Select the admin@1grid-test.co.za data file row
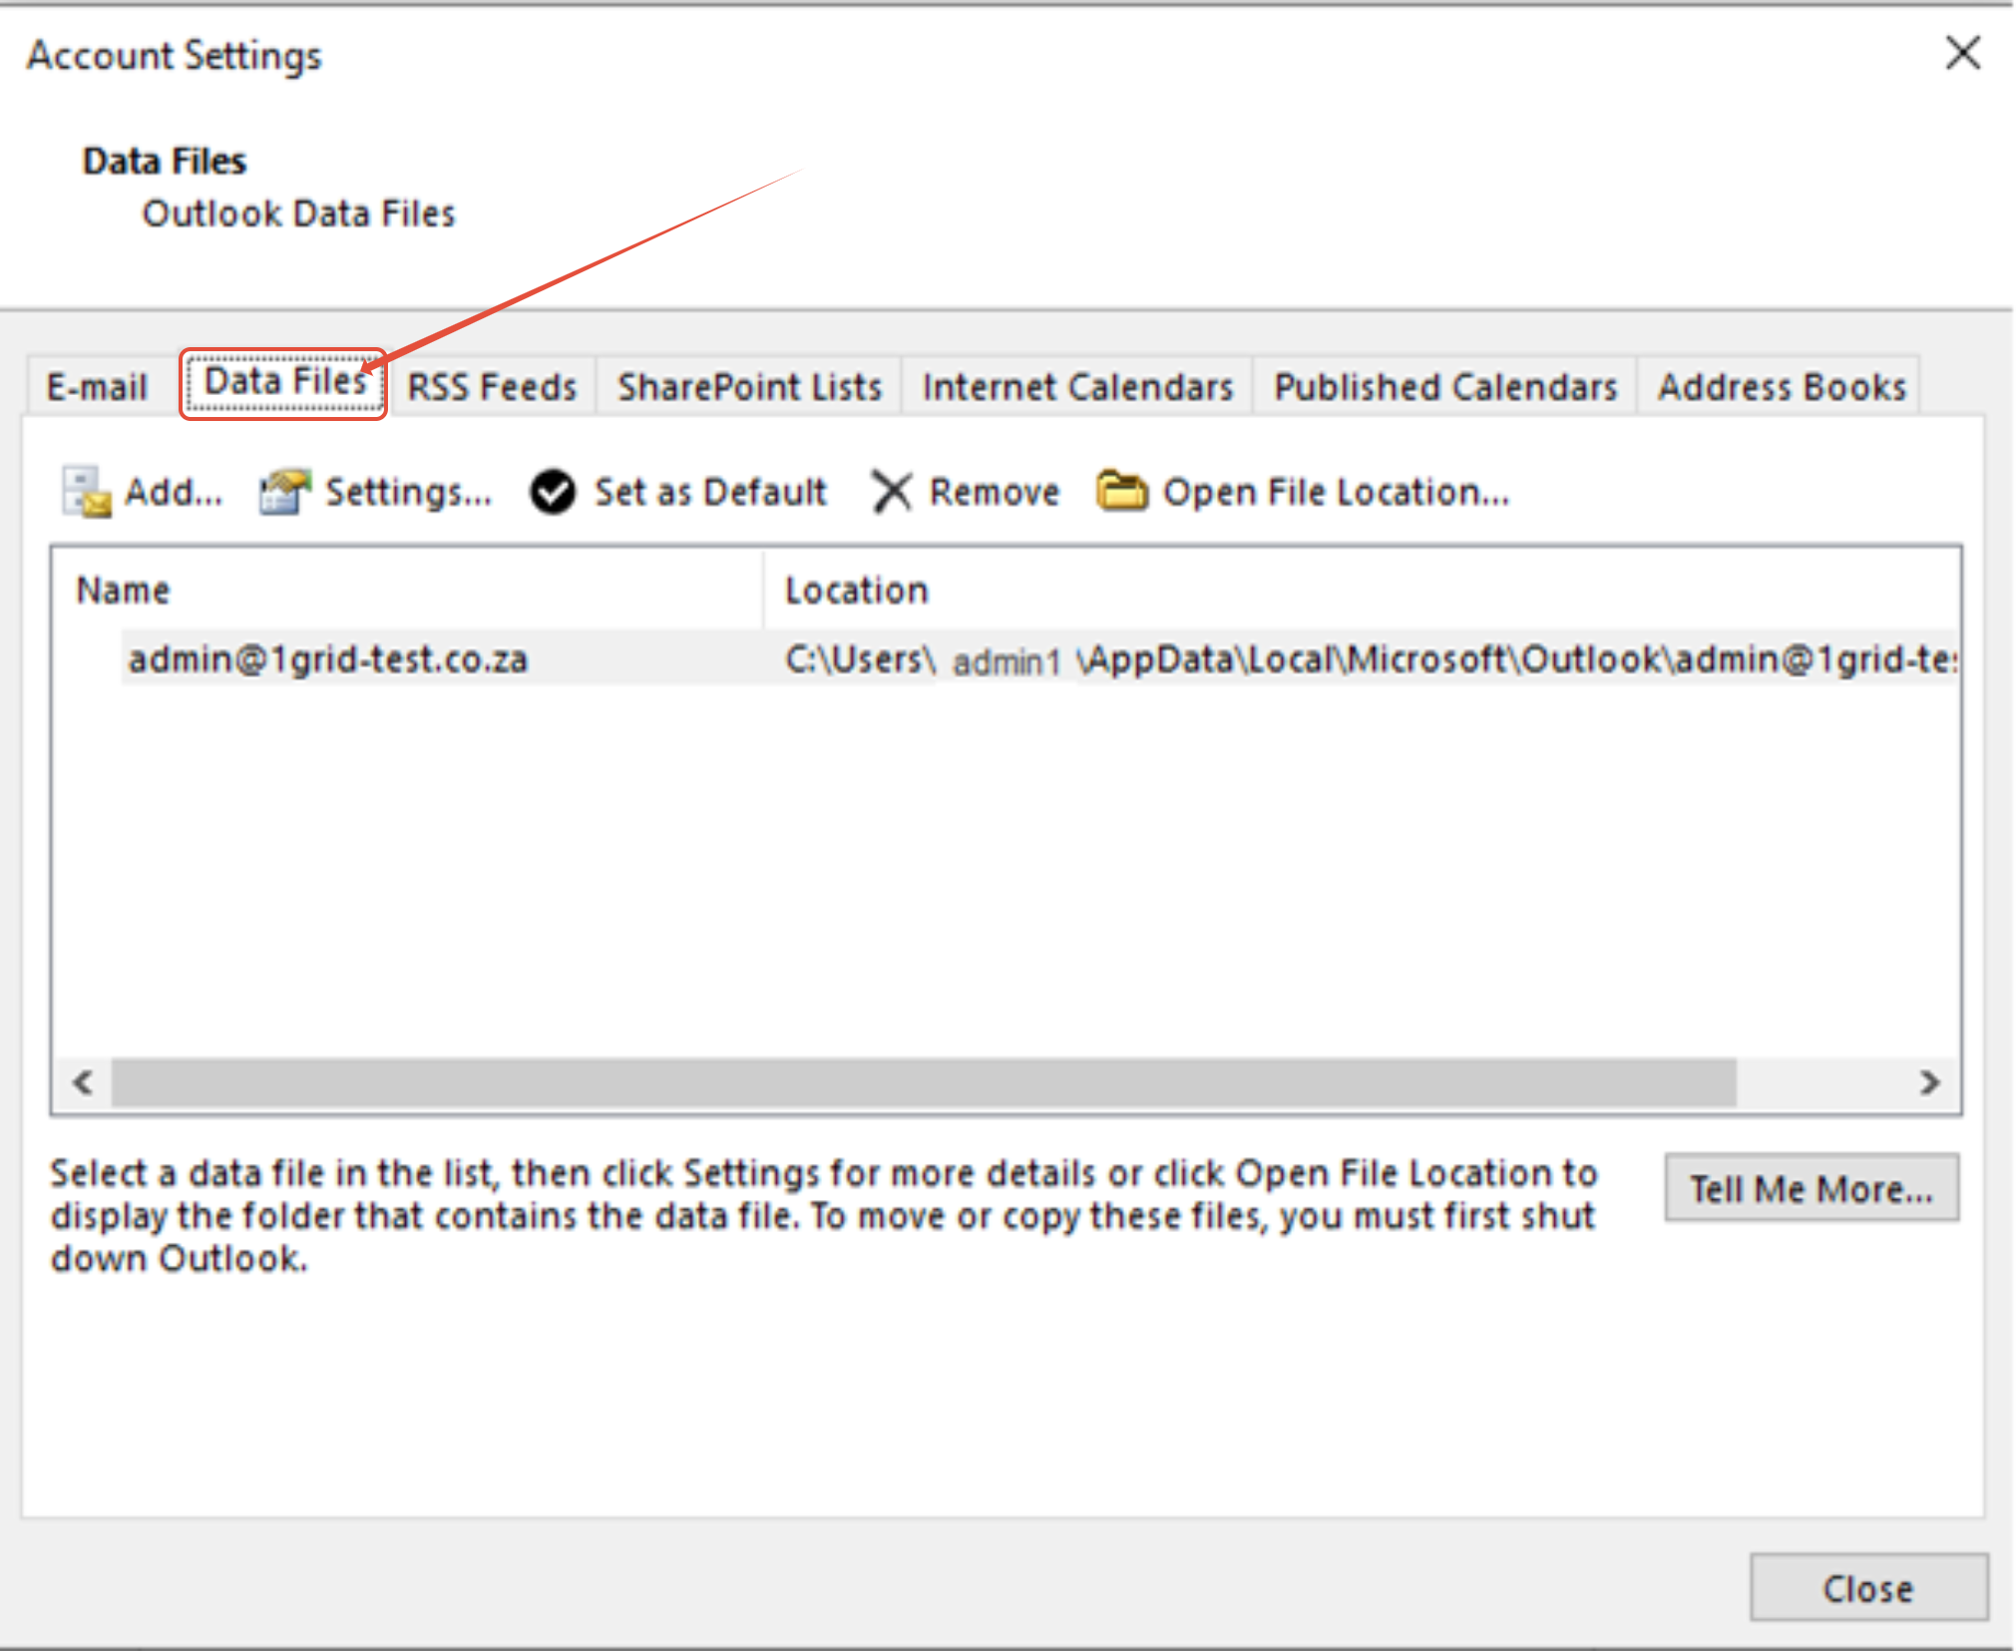This screenshot has height=1651, width=2016. [329, 659]
